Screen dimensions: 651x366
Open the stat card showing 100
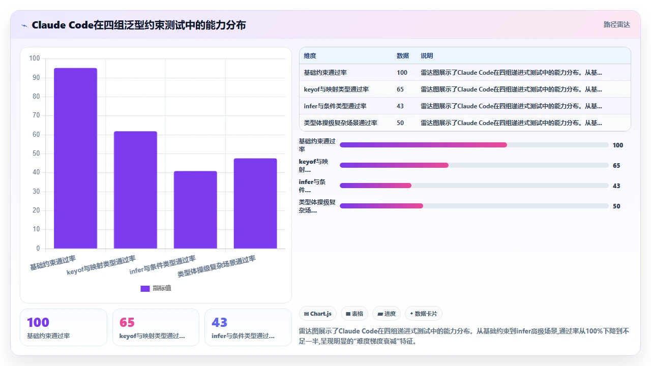pos(64,327)
